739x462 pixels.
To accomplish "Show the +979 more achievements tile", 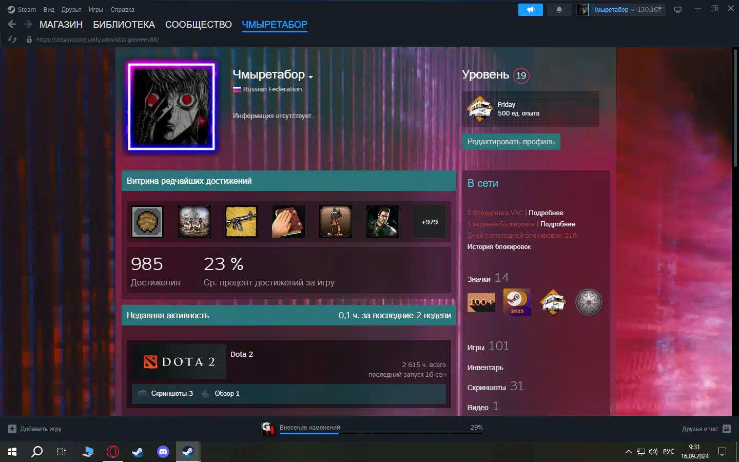I will (430, 222).
